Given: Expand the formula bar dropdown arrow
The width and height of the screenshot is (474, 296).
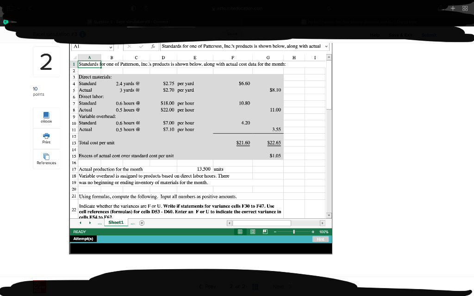Looking at the screenshot, I should pyautogui.click(x=325, y=47).
